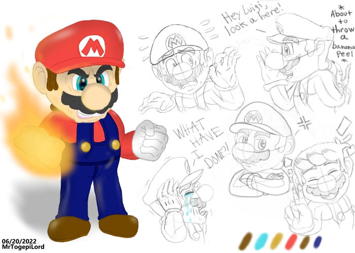Click the 06/20/2022 date text
This screenshot has height=253, width=355.
(19, 241)
